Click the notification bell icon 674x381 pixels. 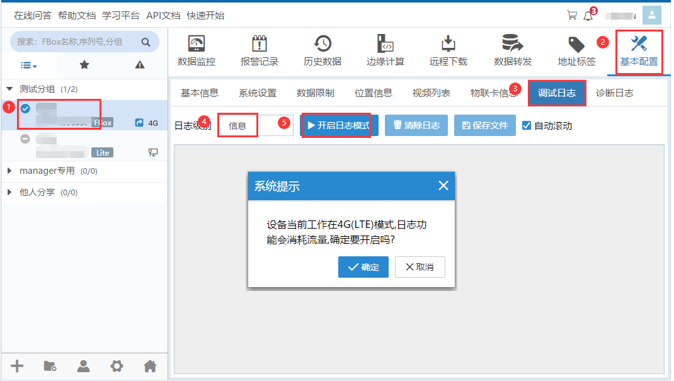pyautogui.click(x=588, y=15)
